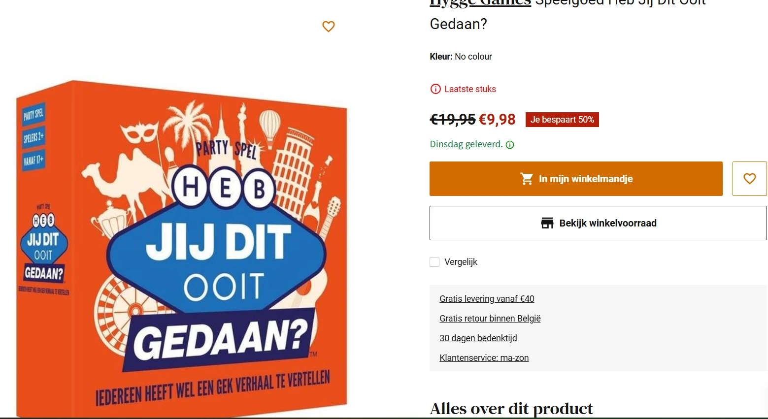The height and width of the screenshot is (419, 768).
Task: Click the shopping cart icon in the orange button
Action: [527, 179]
